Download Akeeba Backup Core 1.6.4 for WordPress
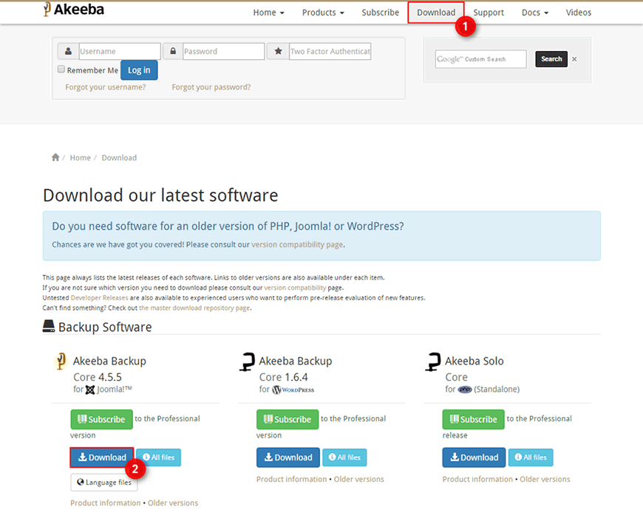The width and height of the screenshot is (643, 530). (288, 458)
